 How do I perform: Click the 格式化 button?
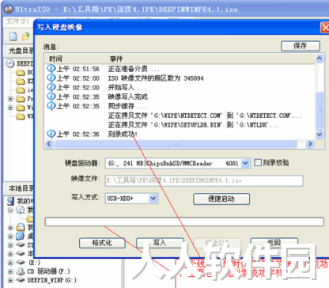(x=102, y=243)
